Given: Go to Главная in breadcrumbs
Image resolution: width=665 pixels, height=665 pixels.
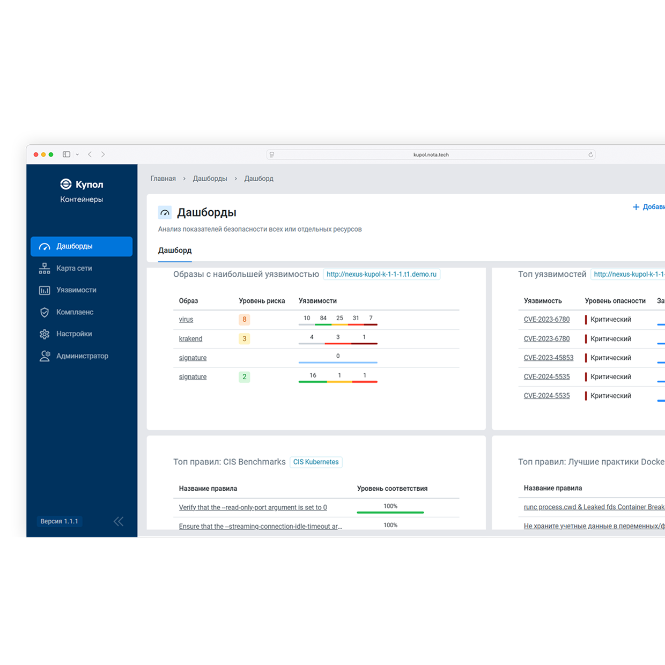Looking at the screenshot, I should (163, 179).
